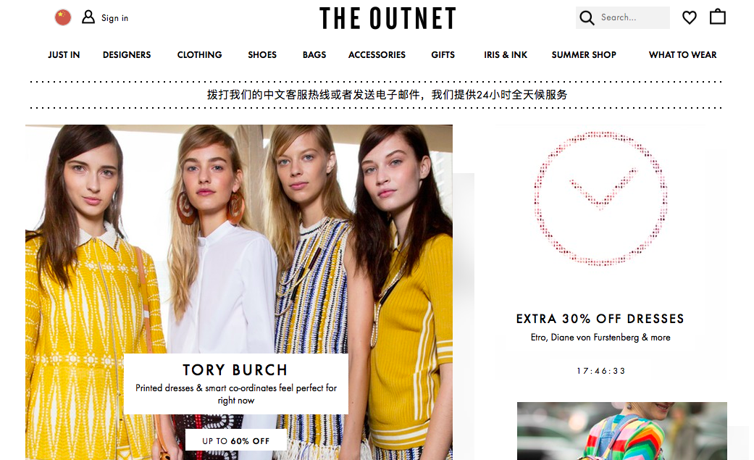Click the magnifying glass search icon
The height and width of the screenshot is (460, 754).
(587, 18)
